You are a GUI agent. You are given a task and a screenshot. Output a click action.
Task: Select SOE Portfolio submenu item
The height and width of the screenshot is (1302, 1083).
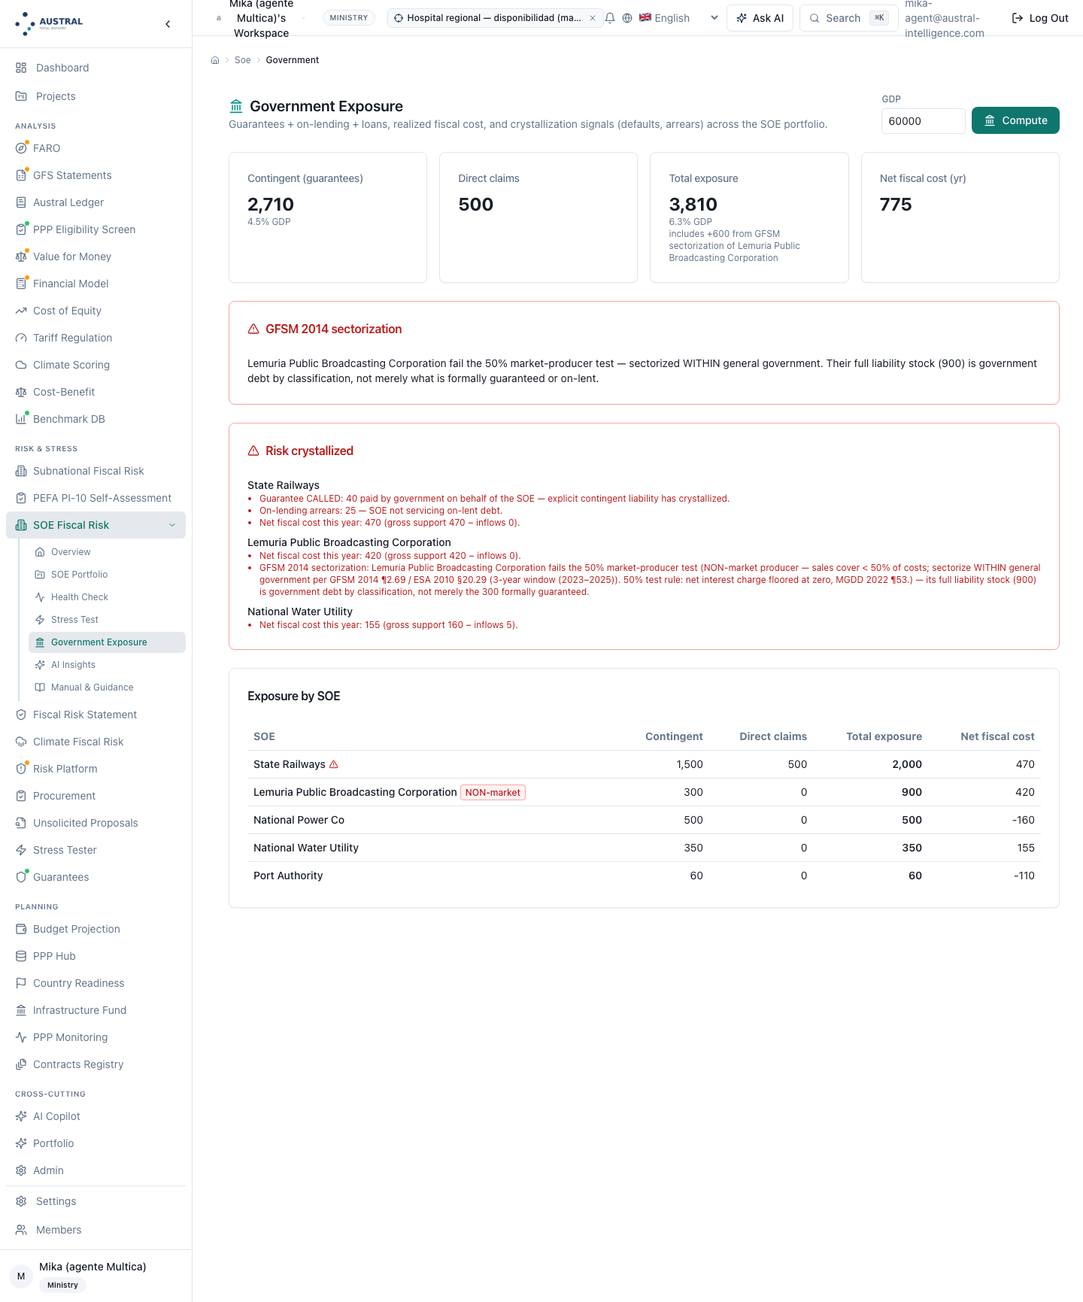(x=107, y=575)
